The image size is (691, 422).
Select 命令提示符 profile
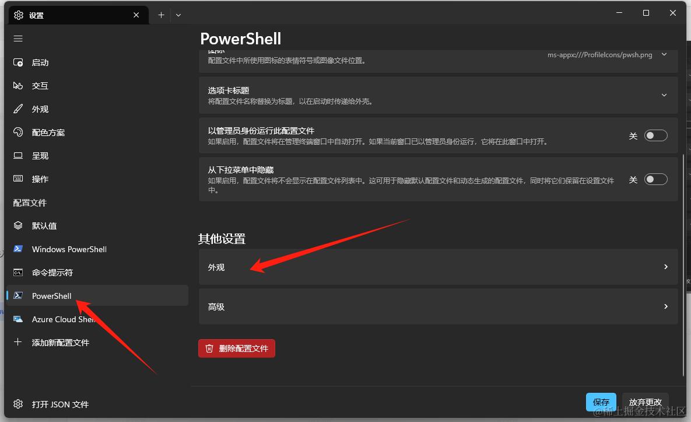click(97, 273)
